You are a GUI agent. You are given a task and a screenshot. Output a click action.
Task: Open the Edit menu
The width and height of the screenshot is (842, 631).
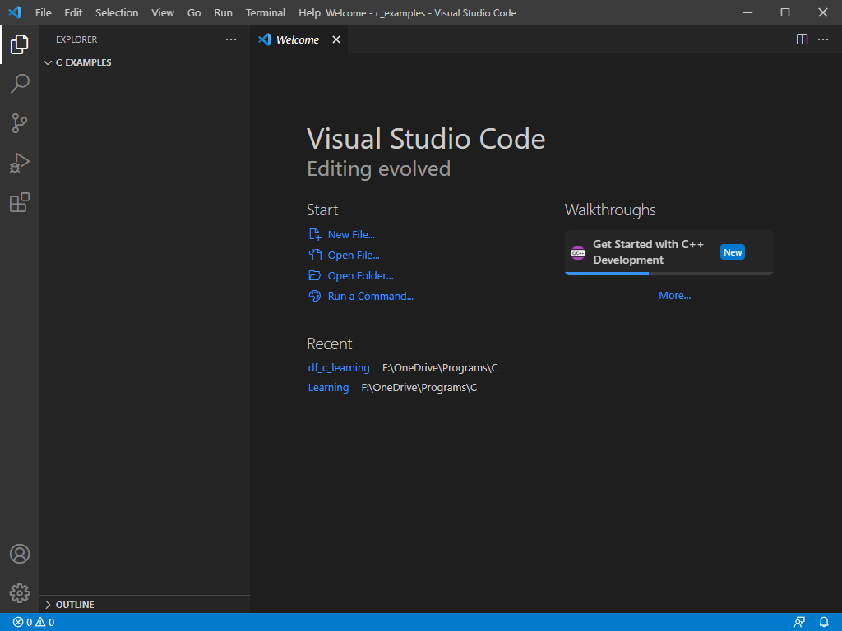click(73, 12)
